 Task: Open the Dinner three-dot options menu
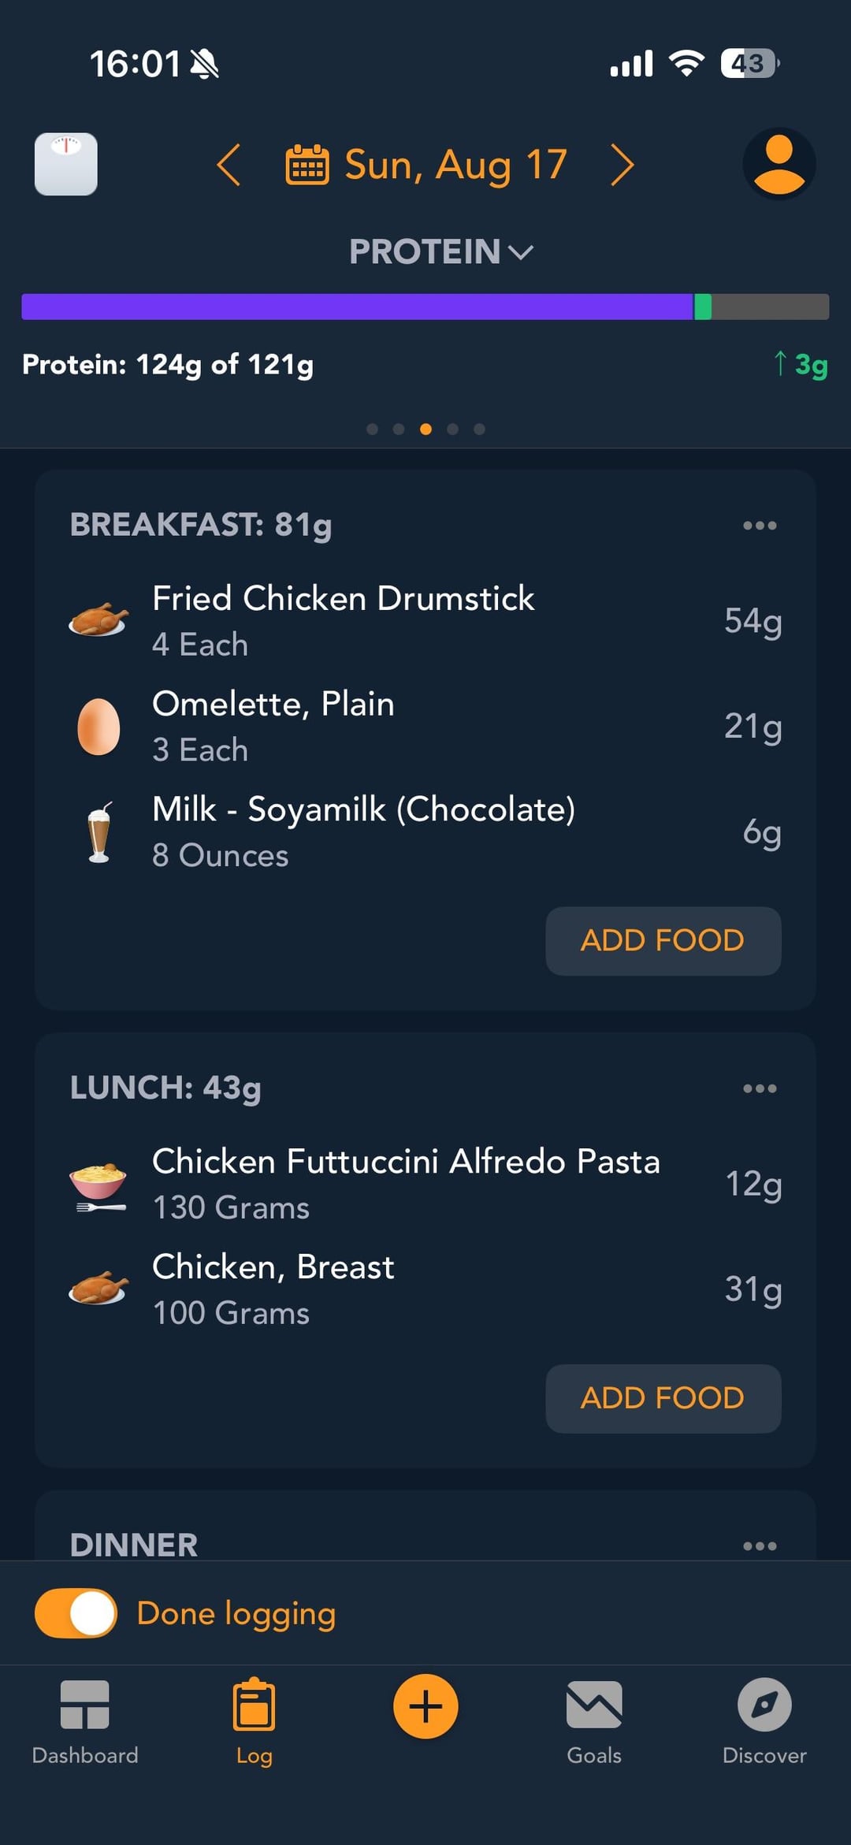click(760, 1546)
